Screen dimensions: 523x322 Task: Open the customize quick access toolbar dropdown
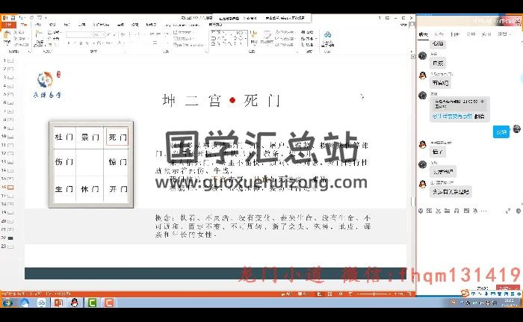point(45,17)
